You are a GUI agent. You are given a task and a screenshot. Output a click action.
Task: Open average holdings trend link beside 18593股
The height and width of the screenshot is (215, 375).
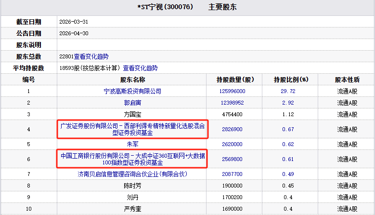pos(140,68)
